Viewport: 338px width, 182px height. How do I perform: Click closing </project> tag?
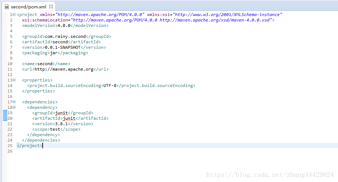(x=30, y=146)
